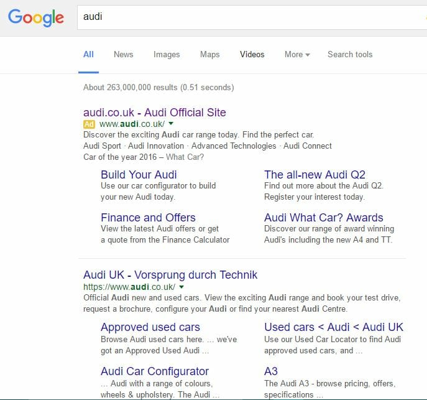Image resolution: width=427 pixels, height=400 pixels.
Task: Click the green https://www.audi.co.uk/ URL text
Action: click(129, 287)
